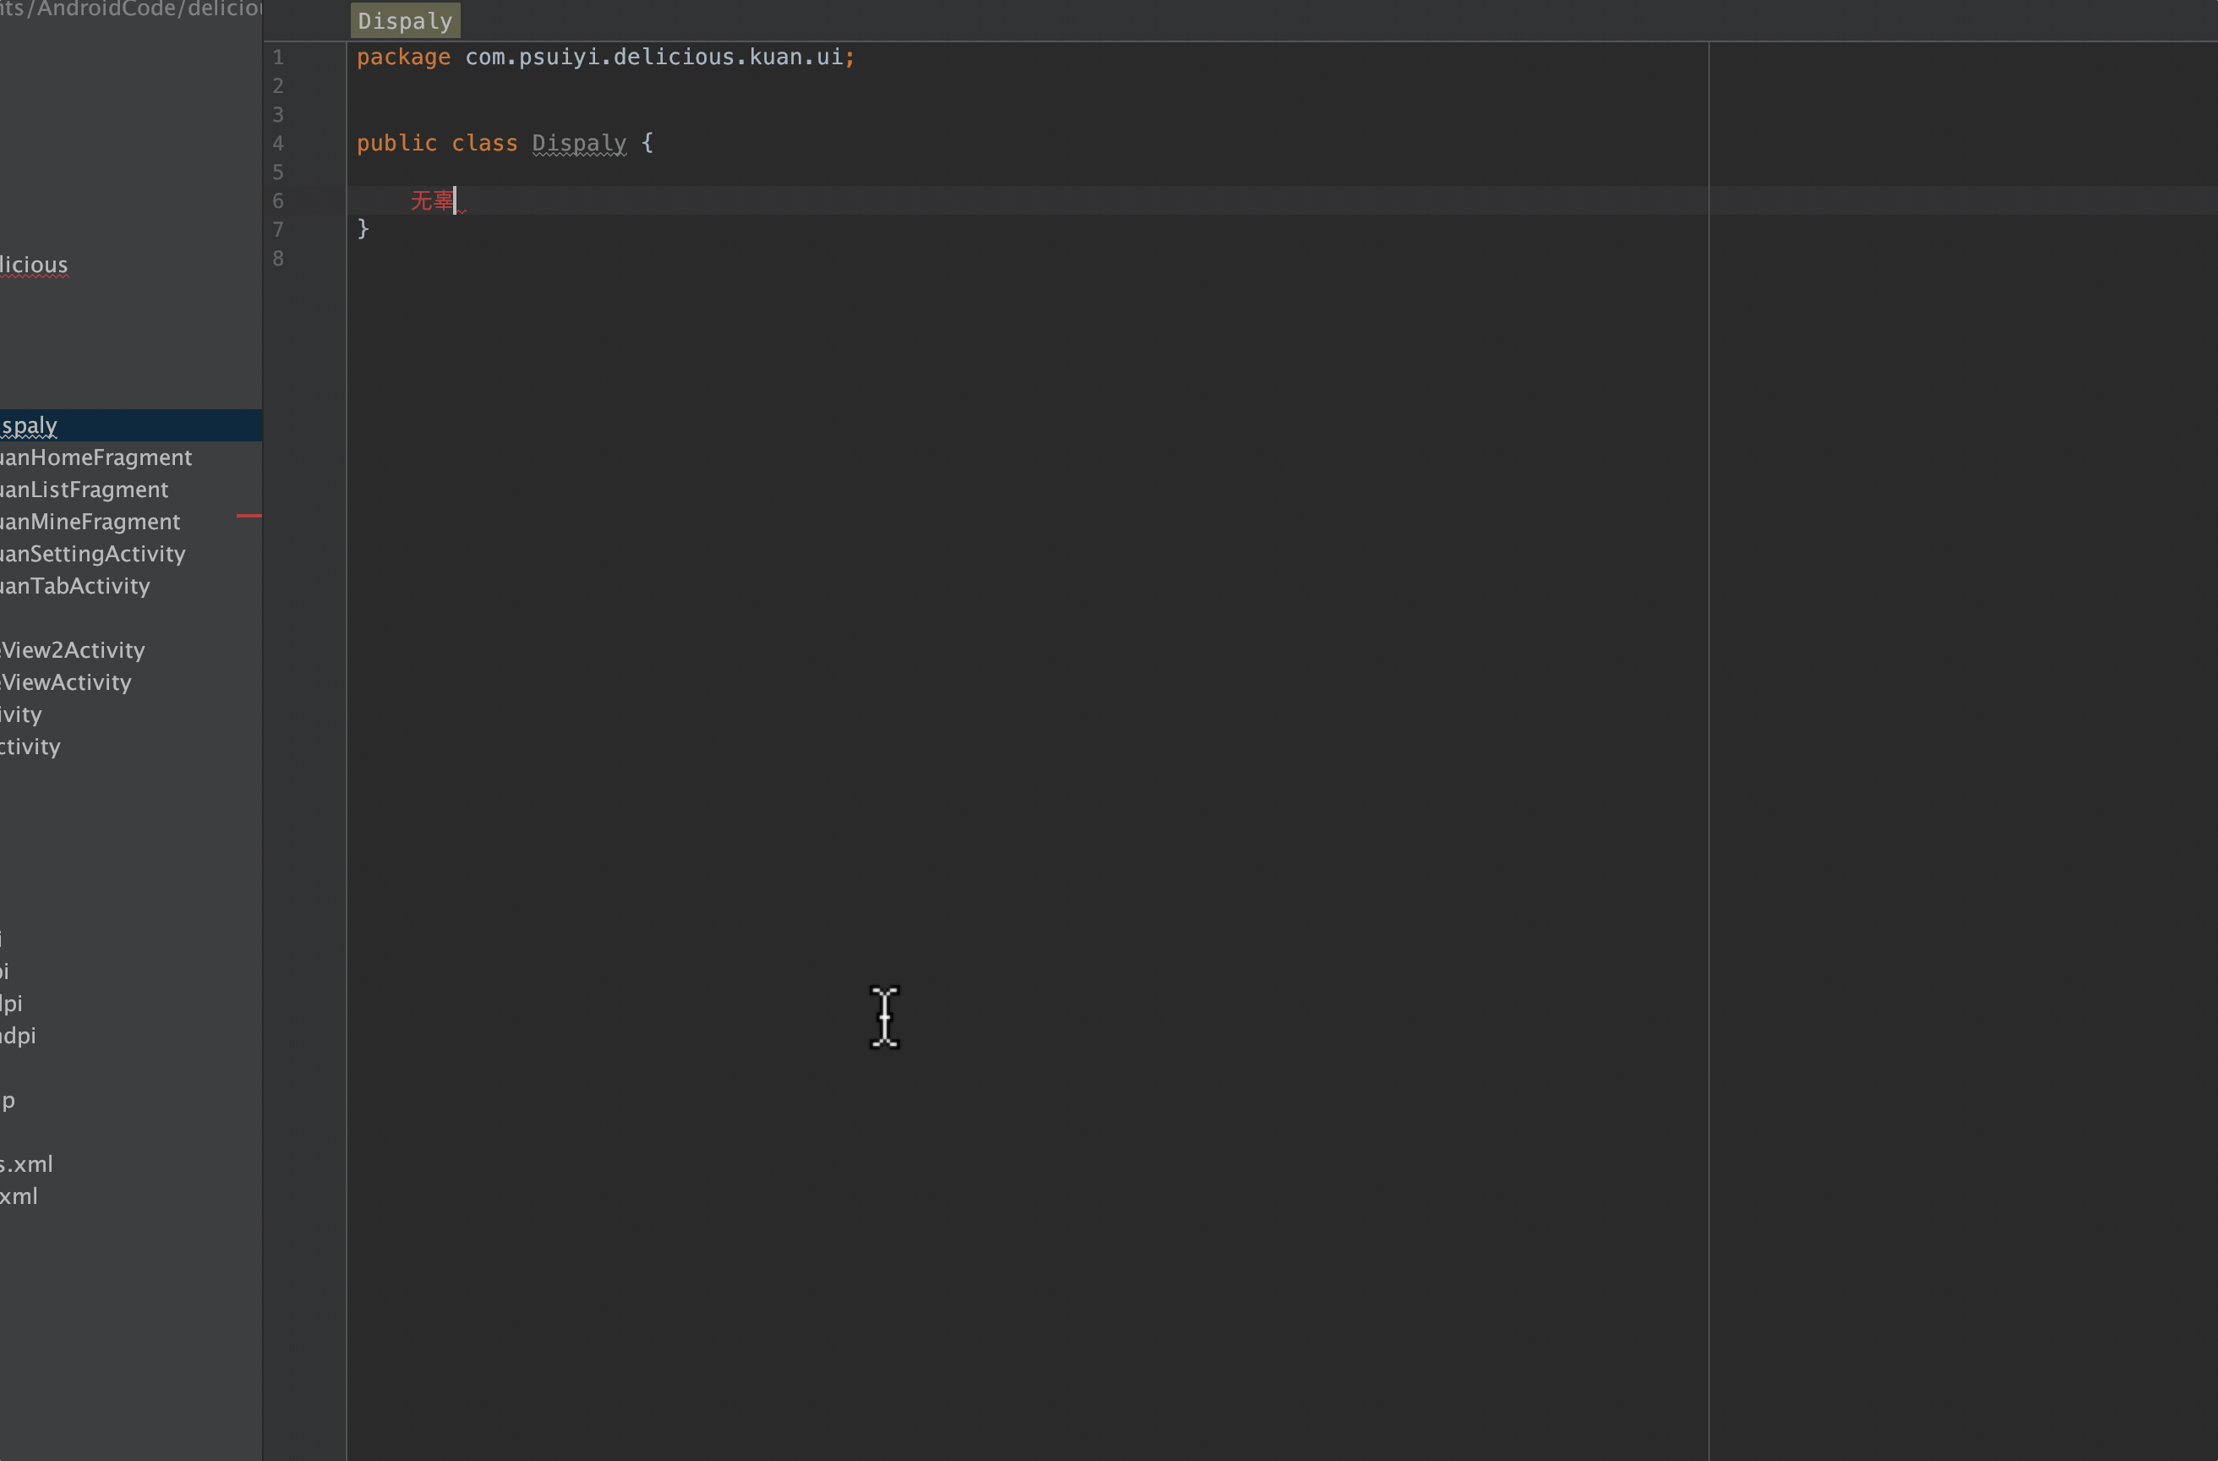The width and height of the screenshot is (2218, 1461).
Task: Click the Dispaly breadcrumb above the editor
Action: coord(404,20)
